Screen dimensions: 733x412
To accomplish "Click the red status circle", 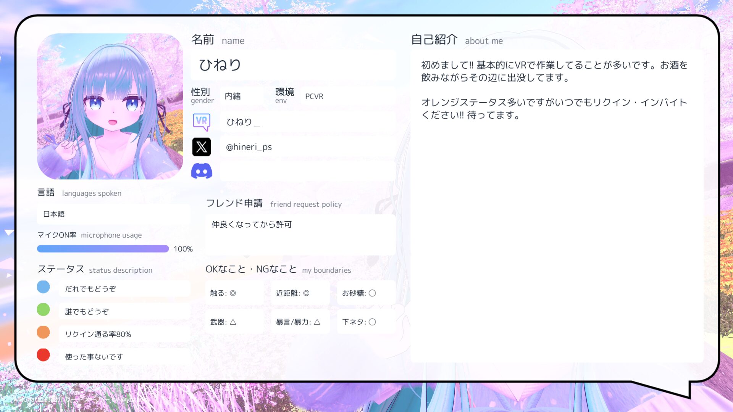I will click(44, 355).
